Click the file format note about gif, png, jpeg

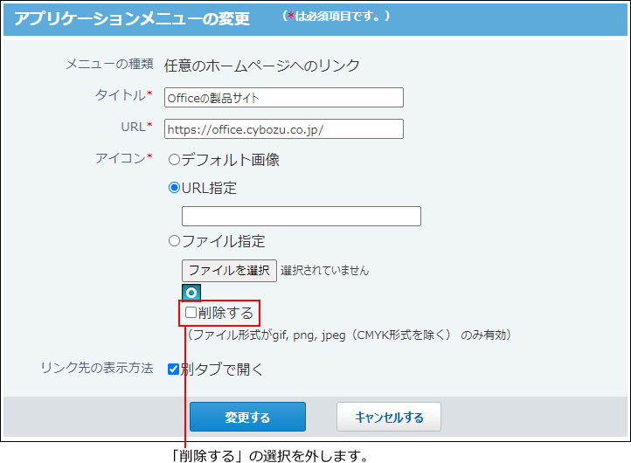coord(349,335)
